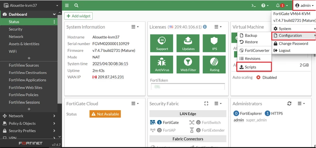The width and height of the screenshot is (316, 148).
Task: Click the FortiToken usage progress bar
Action: pos(188,87)
